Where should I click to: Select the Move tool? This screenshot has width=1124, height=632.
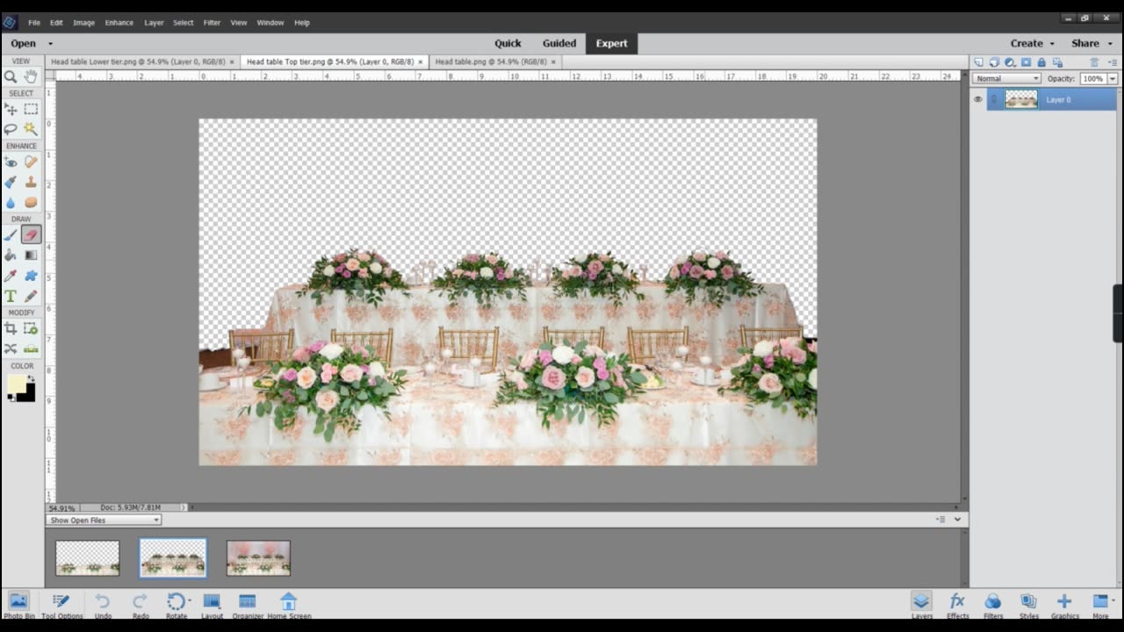11,109
